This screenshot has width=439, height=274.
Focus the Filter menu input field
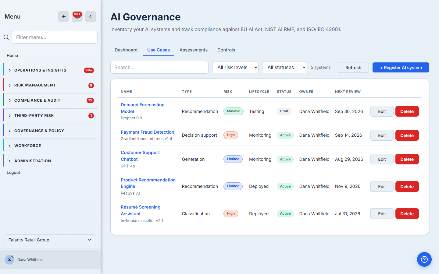55,37
